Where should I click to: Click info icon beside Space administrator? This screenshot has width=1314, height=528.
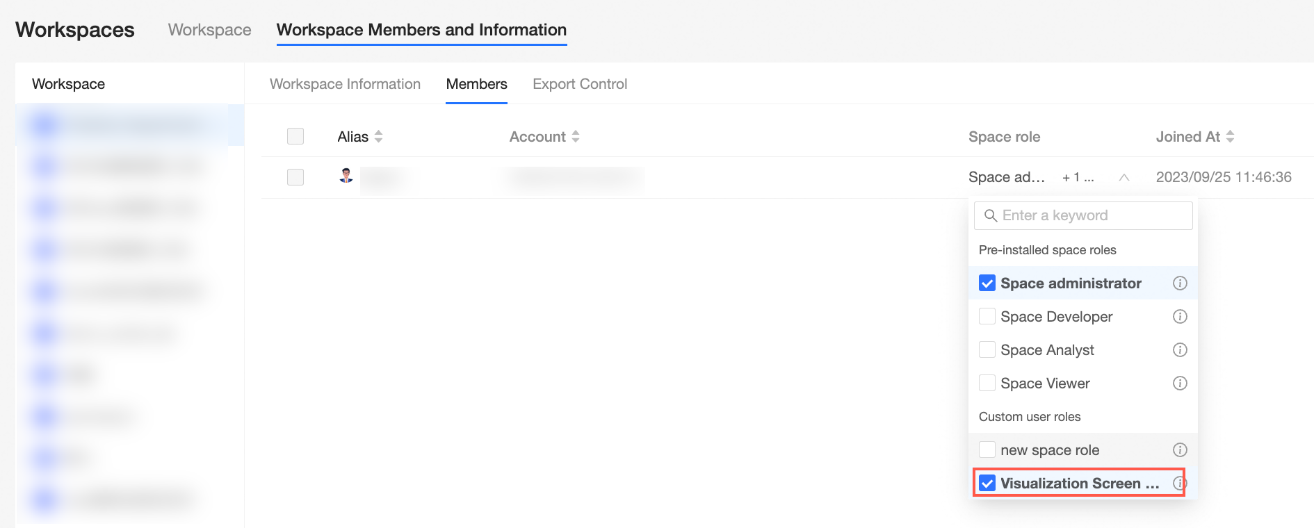point(1180,283)
